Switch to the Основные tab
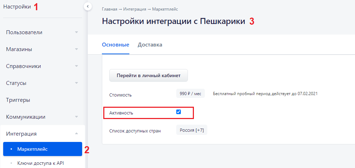This screenshot has width=355, height=168. (x=116, y=45)
